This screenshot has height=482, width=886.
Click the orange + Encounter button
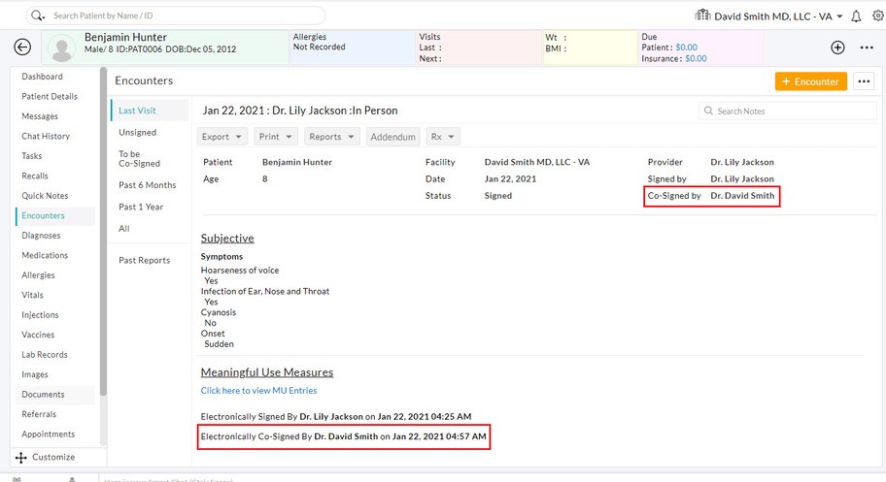(810, 81)
